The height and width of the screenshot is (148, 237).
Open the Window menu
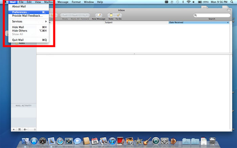coord(89,2)
